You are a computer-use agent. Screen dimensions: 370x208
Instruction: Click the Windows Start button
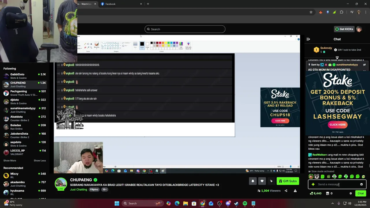coord(117,203)
